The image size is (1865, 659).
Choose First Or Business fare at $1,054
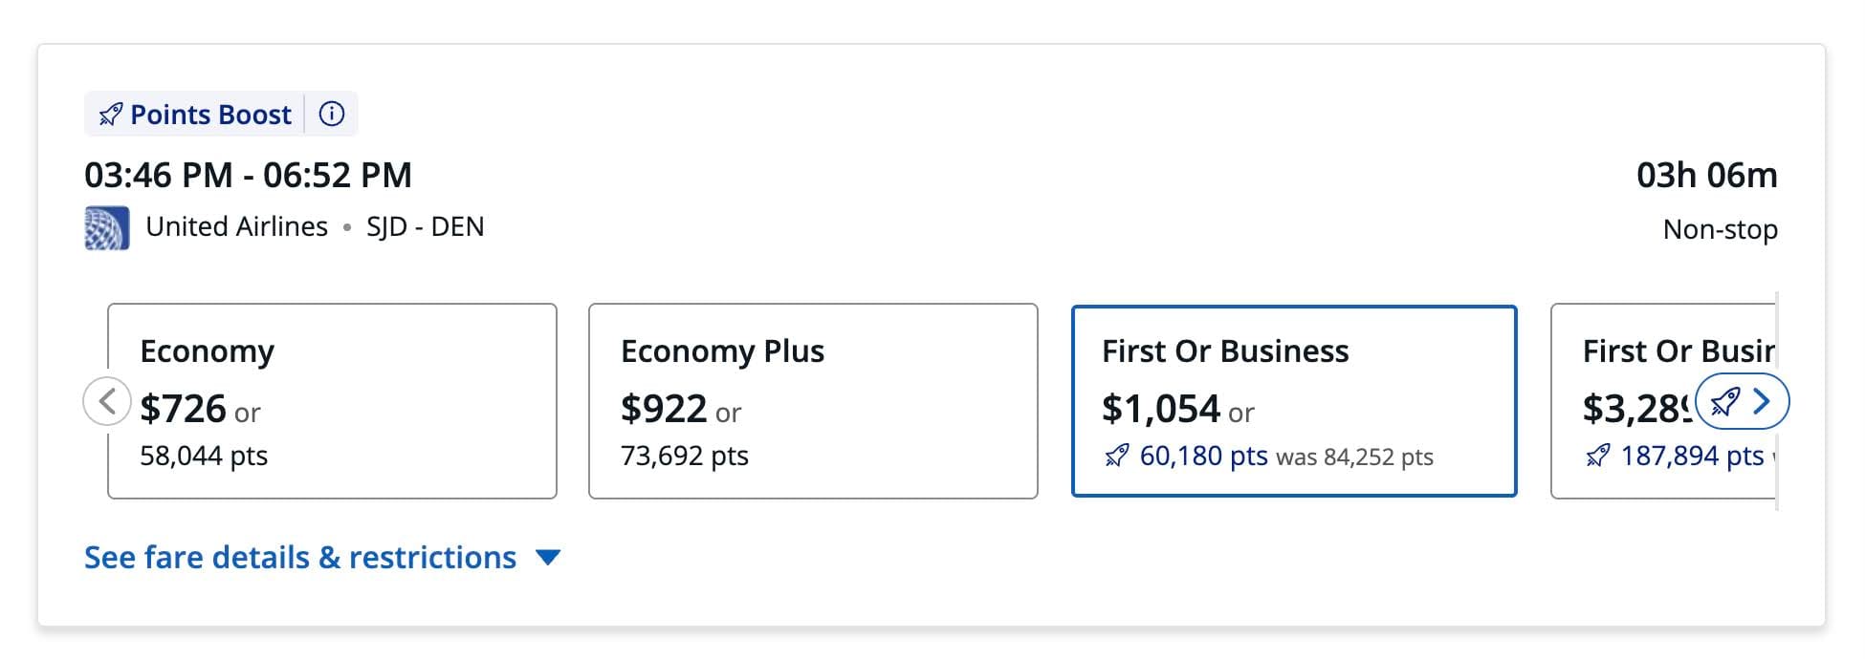(1294, 400)
